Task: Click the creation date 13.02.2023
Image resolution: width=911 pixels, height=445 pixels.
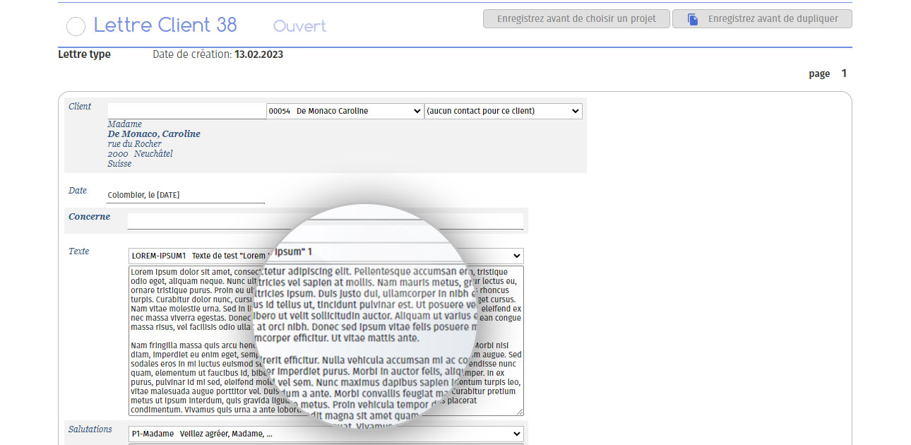Action: (x=258, y=54)
